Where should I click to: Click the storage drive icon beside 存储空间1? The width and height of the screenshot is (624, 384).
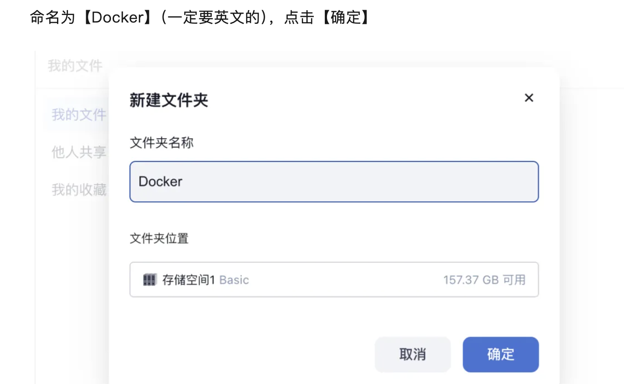pyautogui.click(x=149, y=280)
